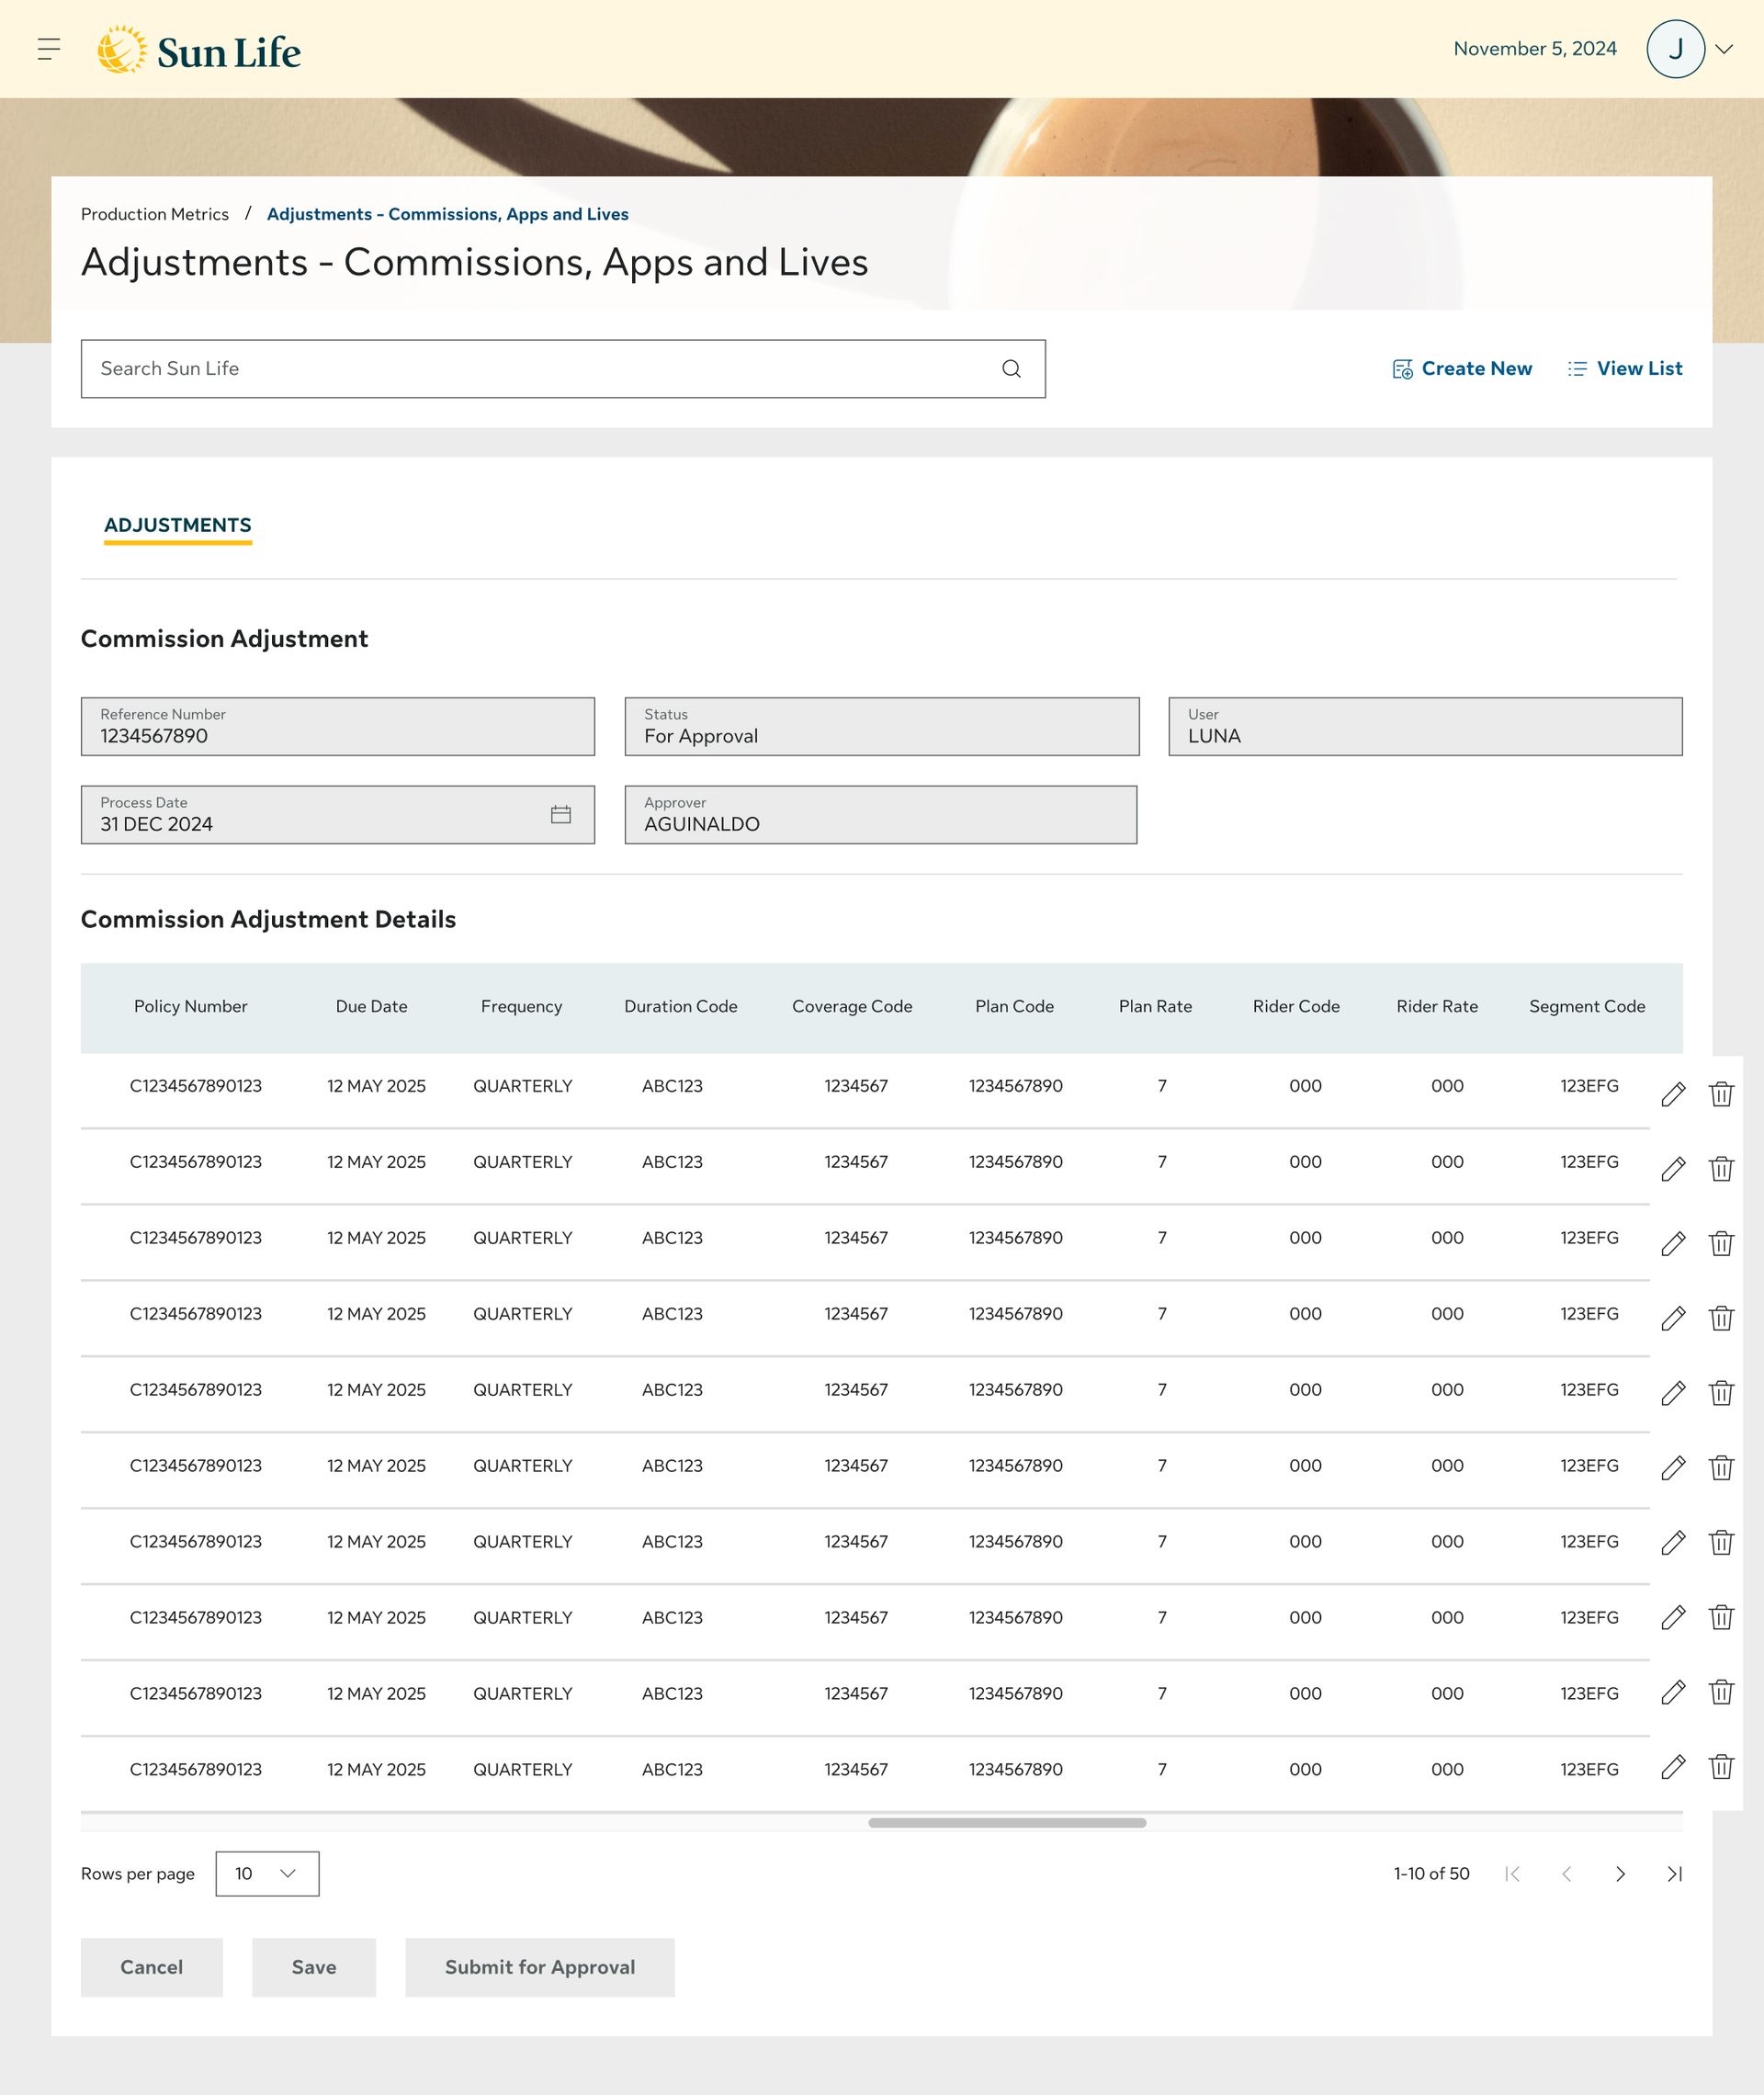
Task: Click the Adjustments breadcrumb link
Action: pos(448,214)
